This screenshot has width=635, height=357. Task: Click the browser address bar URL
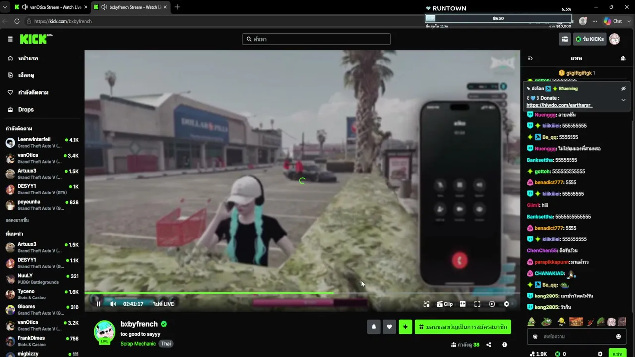(63, 21)
